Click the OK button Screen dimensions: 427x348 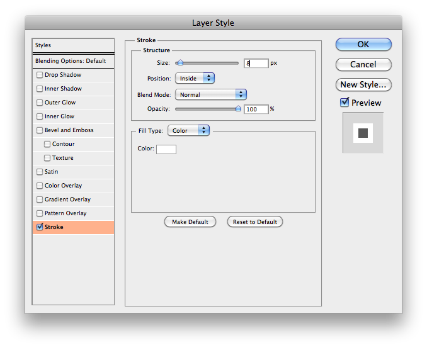click(x=363, y=44)
